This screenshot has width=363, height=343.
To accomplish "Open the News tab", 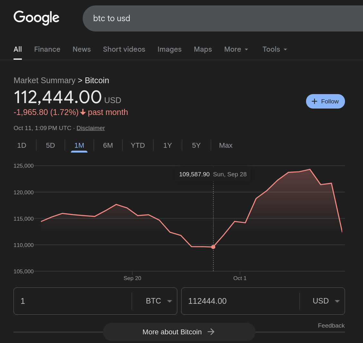I will (x=82, y=49).
